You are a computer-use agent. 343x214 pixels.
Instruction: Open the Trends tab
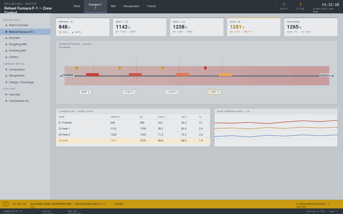click(x=152, y=6)
